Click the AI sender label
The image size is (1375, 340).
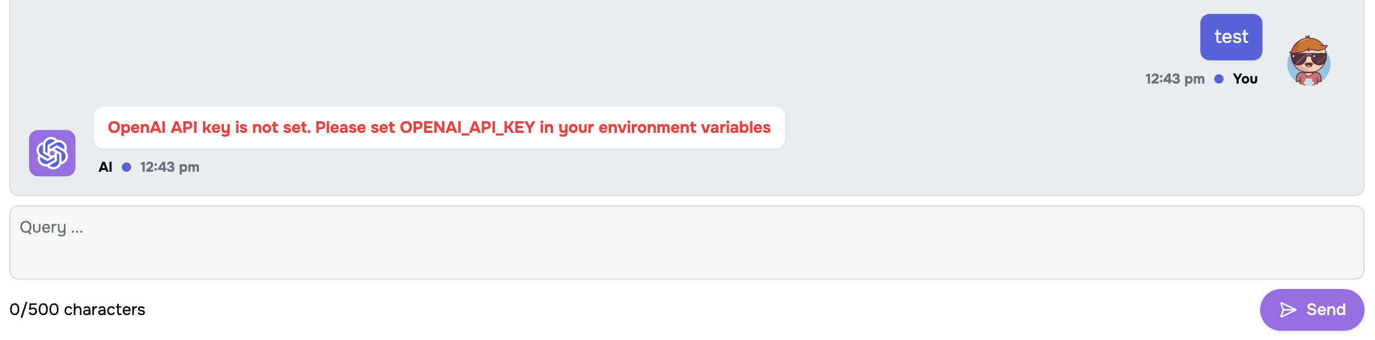click(104, 167)
